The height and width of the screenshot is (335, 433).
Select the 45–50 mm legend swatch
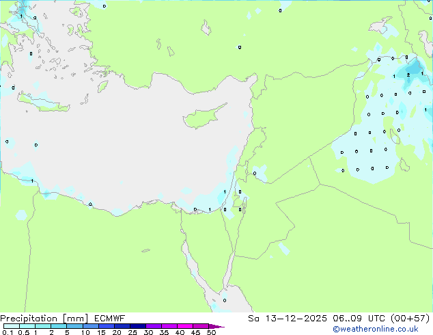click(201, 326)
